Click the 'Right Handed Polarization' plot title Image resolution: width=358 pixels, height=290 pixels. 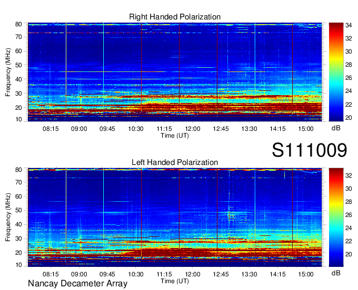click(x=175, y=17)
